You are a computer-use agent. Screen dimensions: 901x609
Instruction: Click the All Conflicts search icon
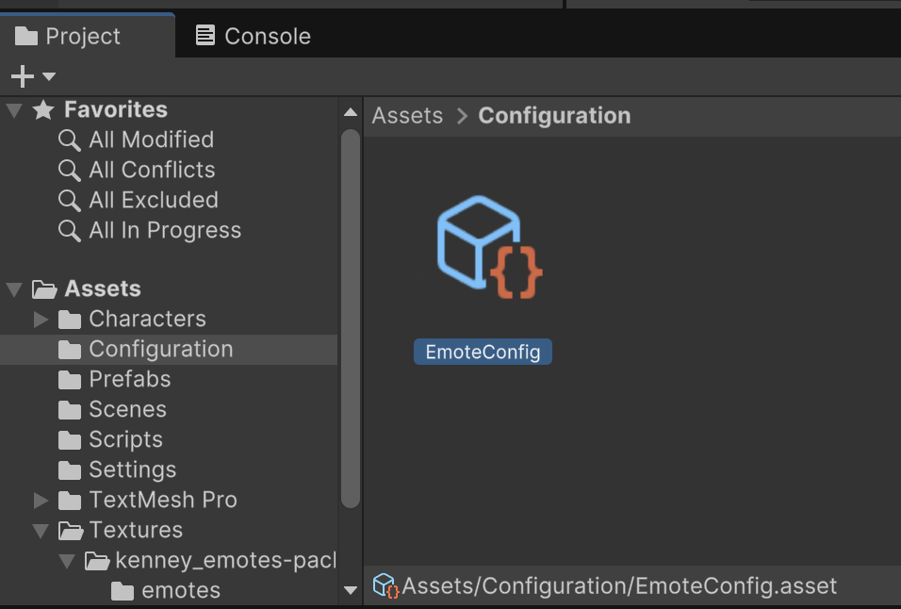coord(69,171)
